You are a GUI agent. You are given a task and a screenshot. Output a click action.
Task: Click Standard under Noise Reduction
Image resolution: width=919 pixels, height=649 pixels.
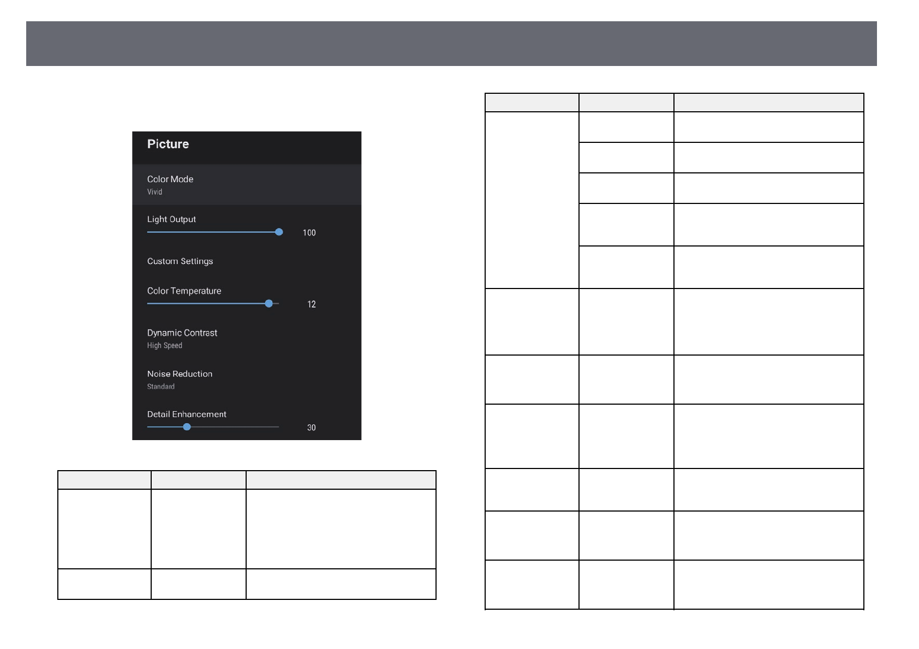tap(160, 387)
